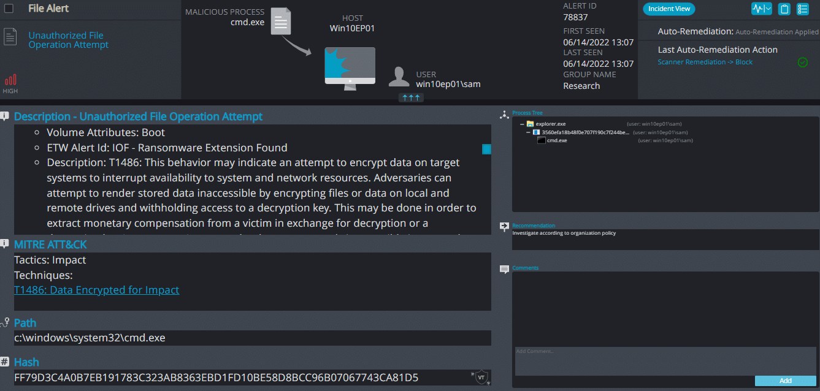This screenshot has height=391, width=820.
Task: Open the Incident View
Action: tap(669, 9)
